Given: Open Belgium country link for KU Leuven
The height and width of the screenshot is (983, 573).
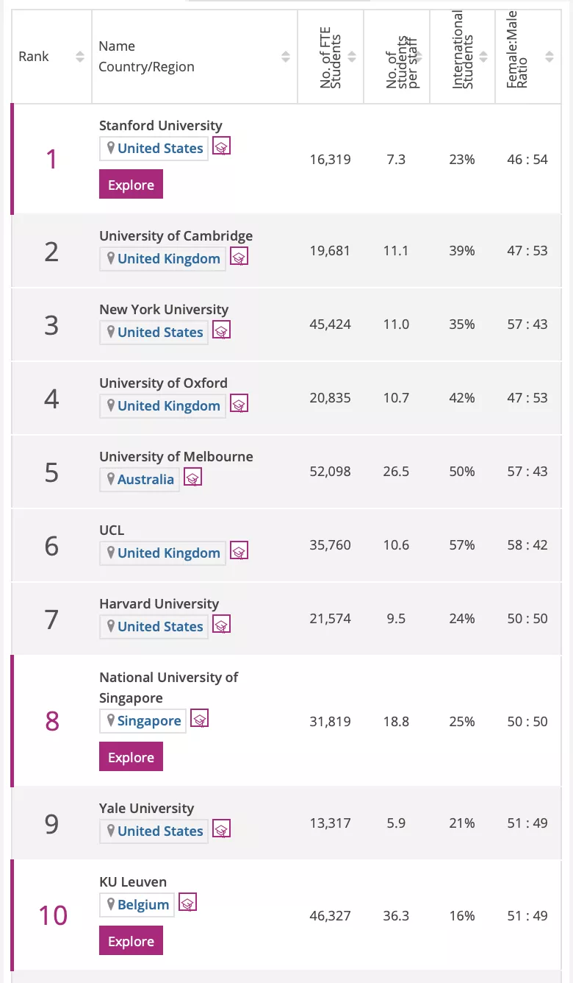Looking at the screenshot, I should 143,905.
